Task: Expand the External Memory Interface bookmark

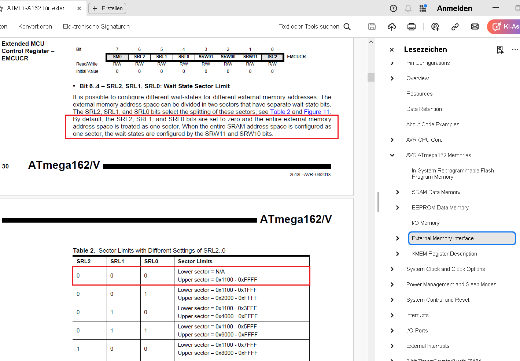Action: point(398,238)
